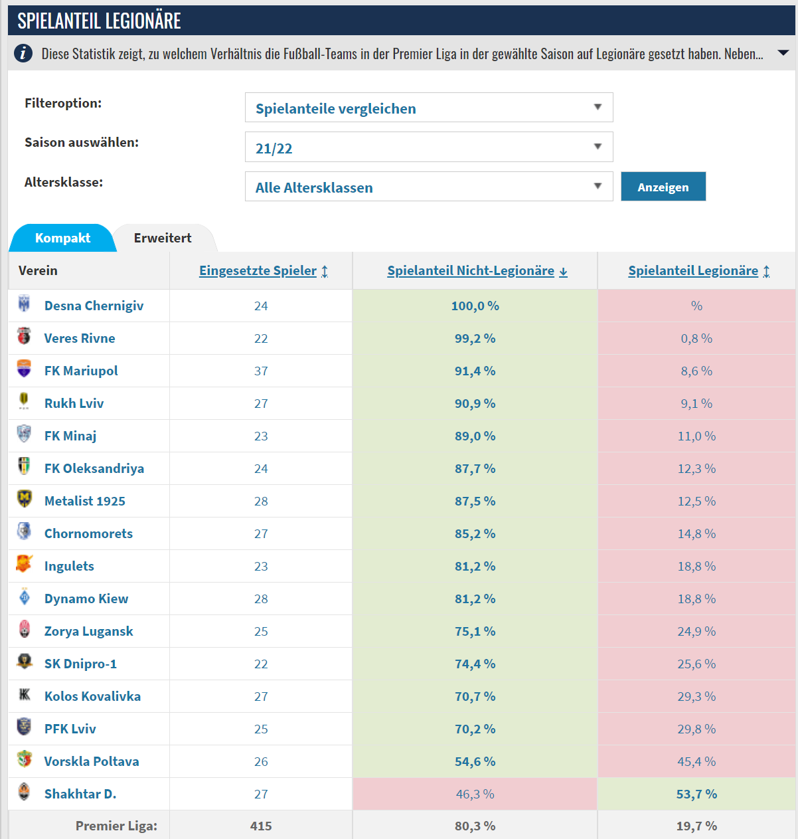This screenshot has height=839, width=798.
Task: Click the Metalist 1925 club crest
Action: [24, 499]
